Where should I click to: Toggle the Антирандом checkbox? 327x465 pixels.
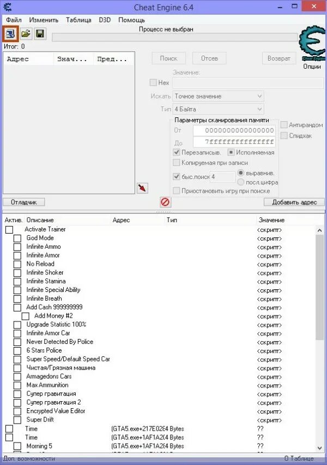point(284,124)
